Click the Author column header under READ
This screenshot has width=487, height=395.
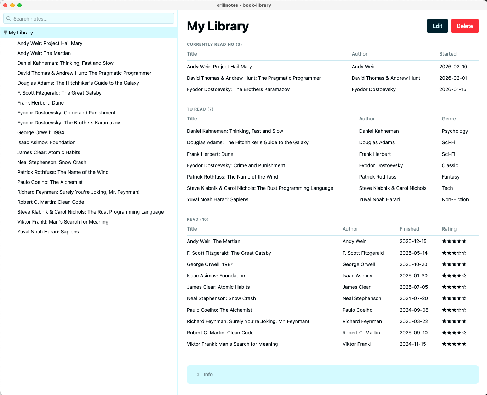(350, 229)
